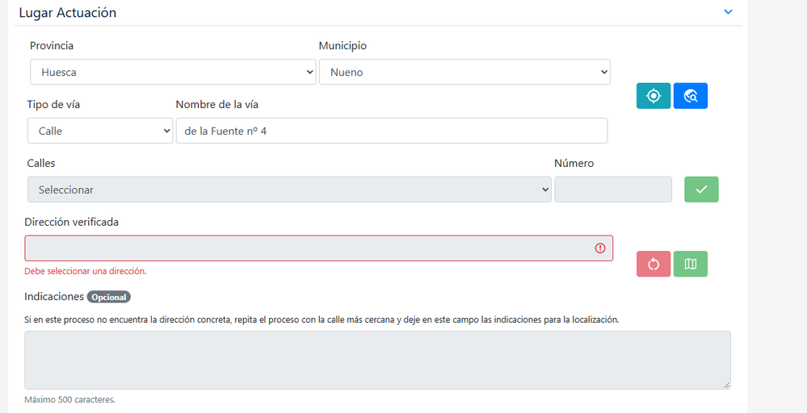This screenshot has height=413, width=807.
Task: Open the Calles Seleccionar dropdown
Action: (289, 190)
